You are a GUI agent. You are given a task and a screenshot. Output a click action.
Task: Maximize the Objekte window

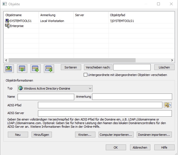point(158,4)
